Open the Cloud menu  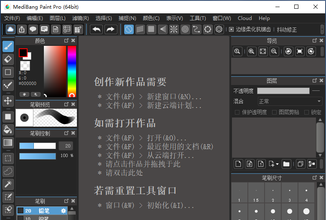pos(244,18)
